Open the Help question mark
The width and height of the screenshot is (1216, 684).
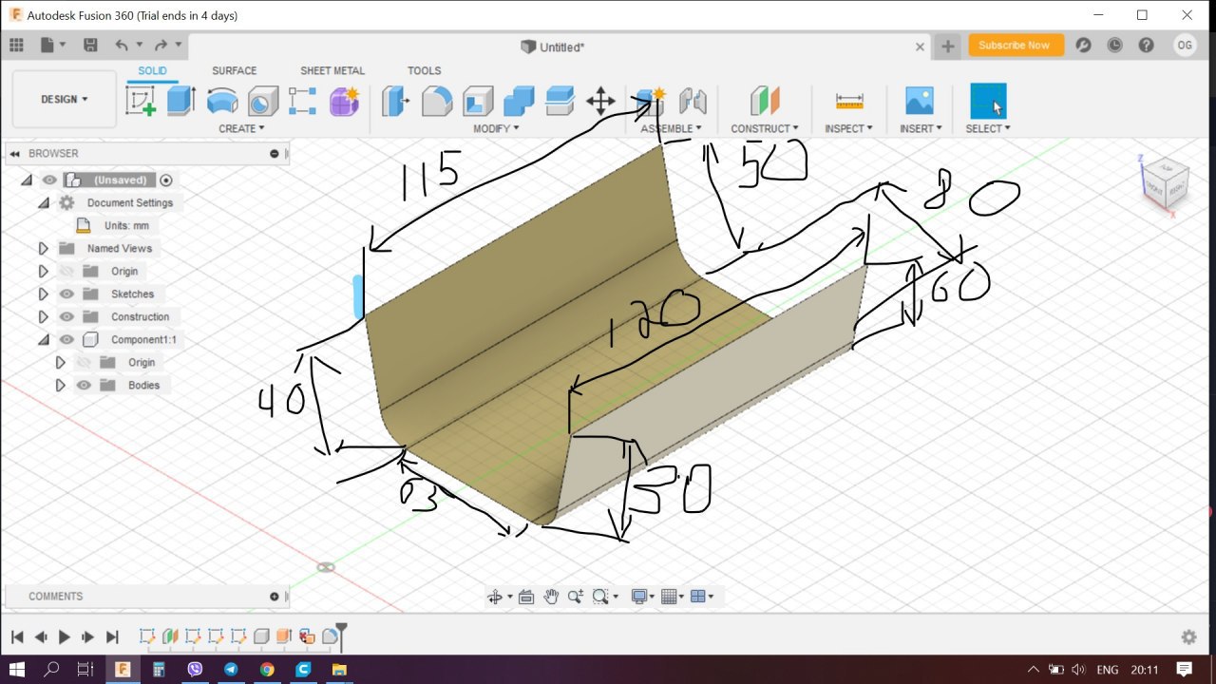click(1146, 45)
